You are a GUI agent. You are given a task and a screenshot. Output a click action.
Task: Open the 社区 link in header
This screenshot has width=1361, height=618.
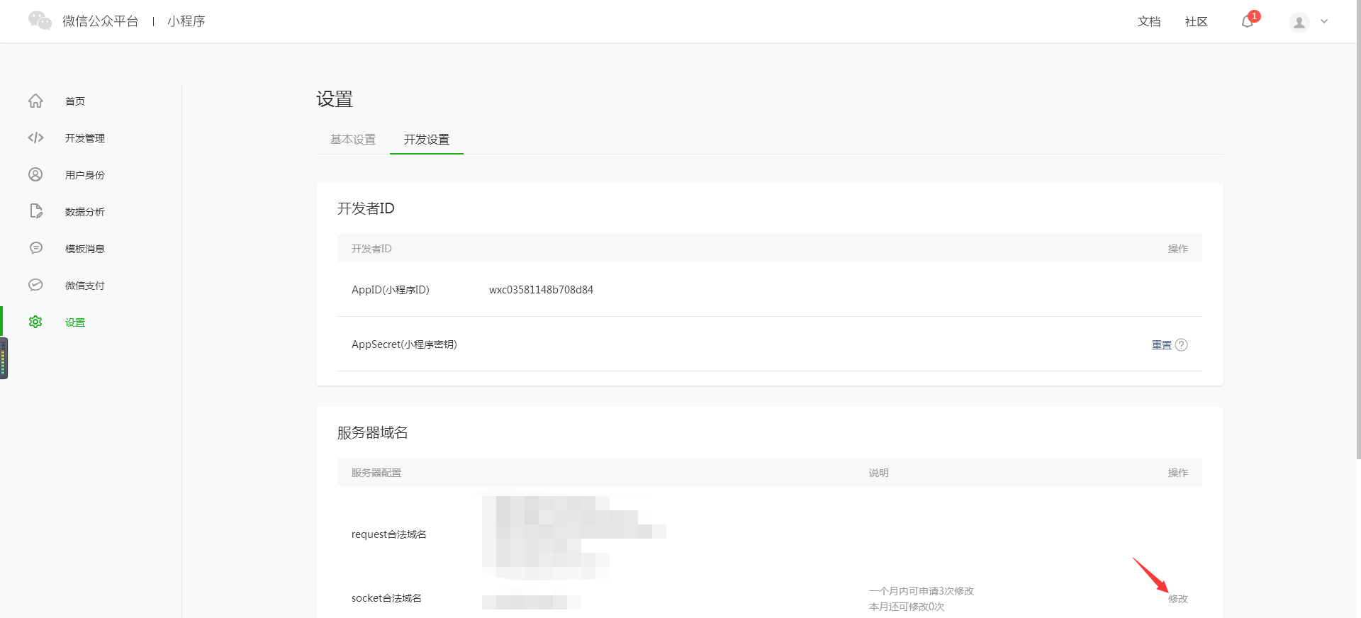[1197, 22]
